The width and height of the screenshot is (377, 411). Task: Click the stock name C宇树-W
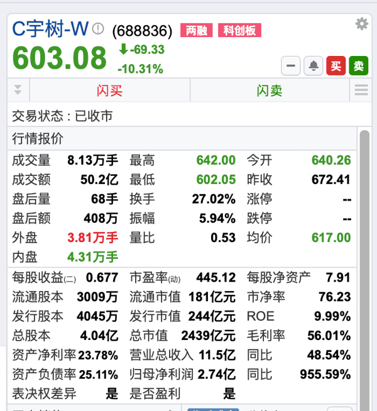point(50,28)
